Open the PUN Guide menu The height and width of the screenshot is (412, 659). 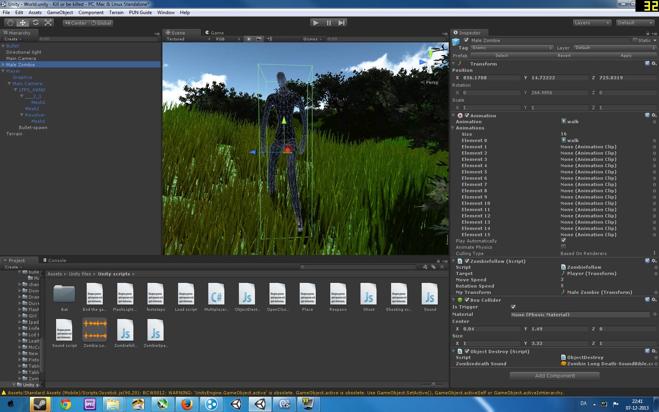pyautogui.click(x=140, y=12)
